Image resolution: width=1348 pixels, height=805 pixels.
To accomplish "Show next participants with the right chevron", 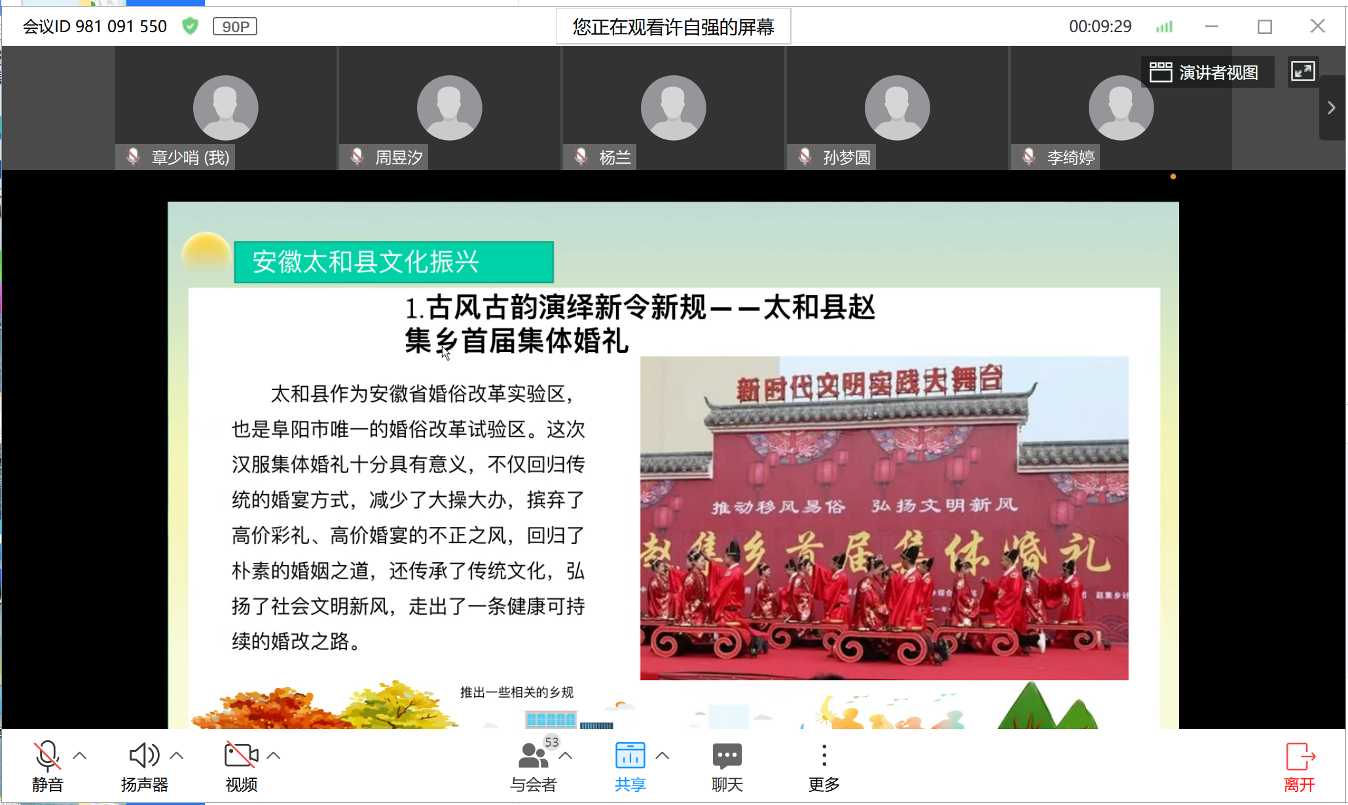I will [1331, 108].
